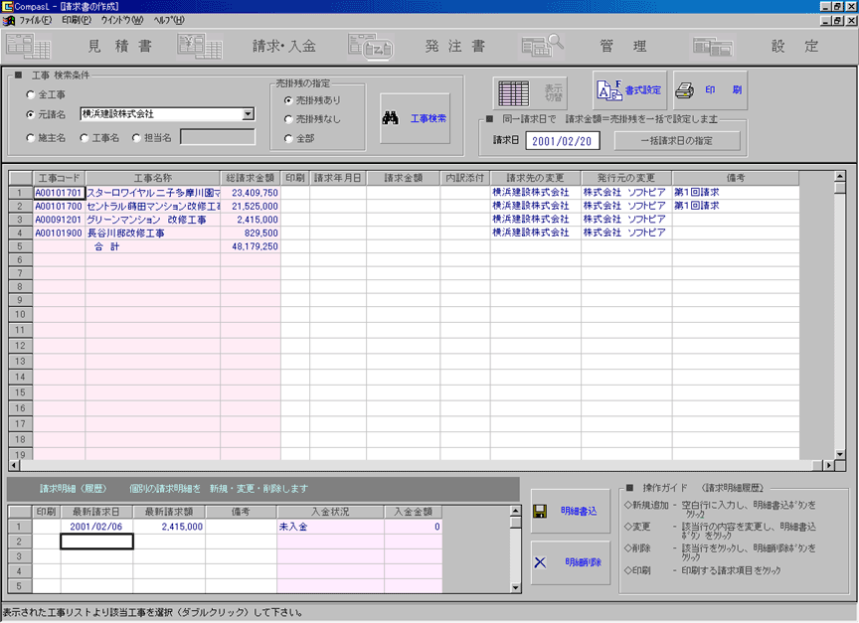Select cell A00101700 in 工事コード column
This screenshot has height=623, width=859.
[x=60, y=207]
